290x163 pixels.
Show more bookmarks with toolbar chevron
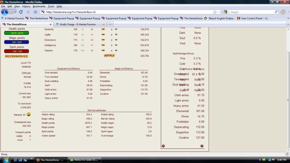point(288,18)
